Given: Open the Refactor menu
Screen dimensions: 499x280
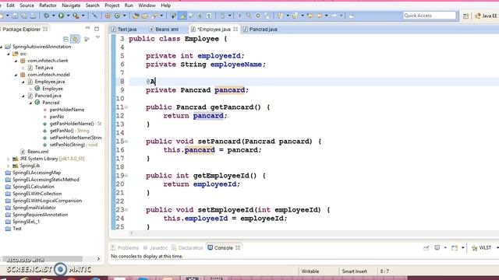Looking at the screenshot, I should 48,5.
